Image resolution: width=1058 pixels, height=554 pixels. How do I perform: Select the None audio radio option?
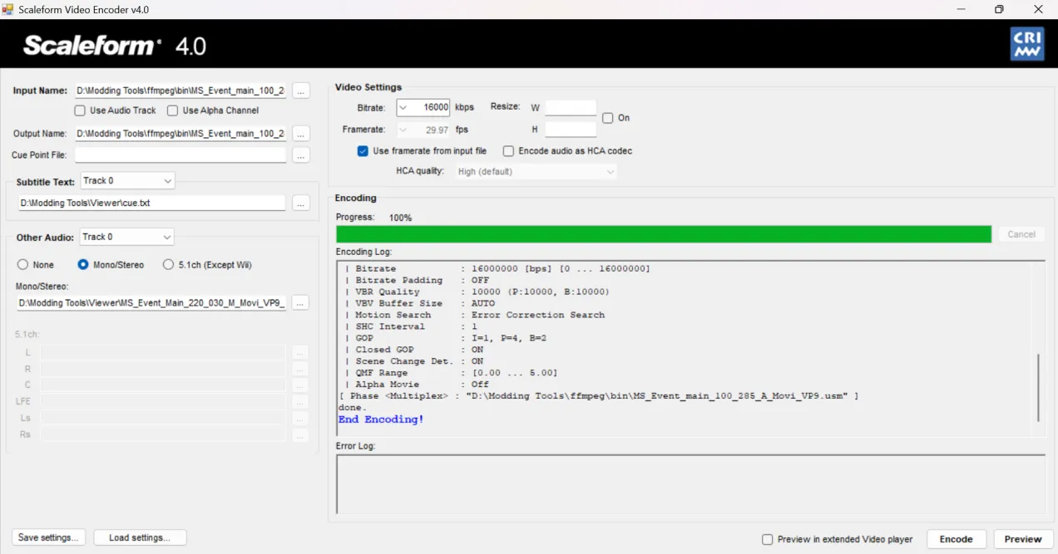click(x=23, y=265)
